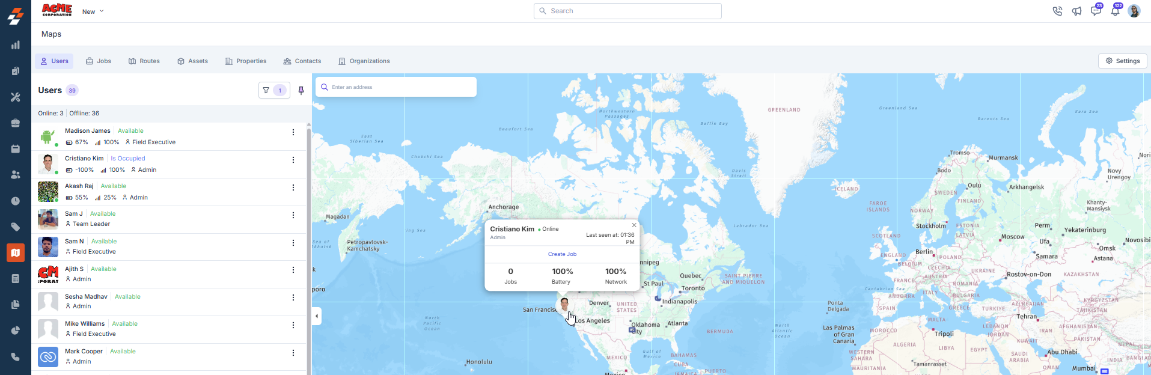Screen dimensions: 1151x375
Task: Click the ACME Corporation logo
Action: coord(56,10)
